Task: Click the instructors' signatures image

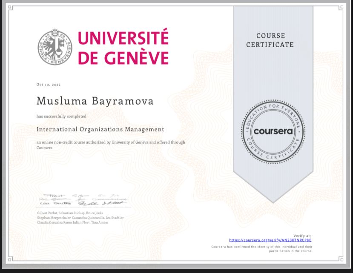Action: 83,200
